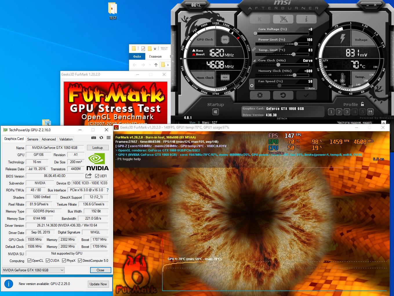The image size is (394, 296).
Task: Refresh GPU-Z data with refresh icon
Action: pyautogui.click(x=101, y=138)
